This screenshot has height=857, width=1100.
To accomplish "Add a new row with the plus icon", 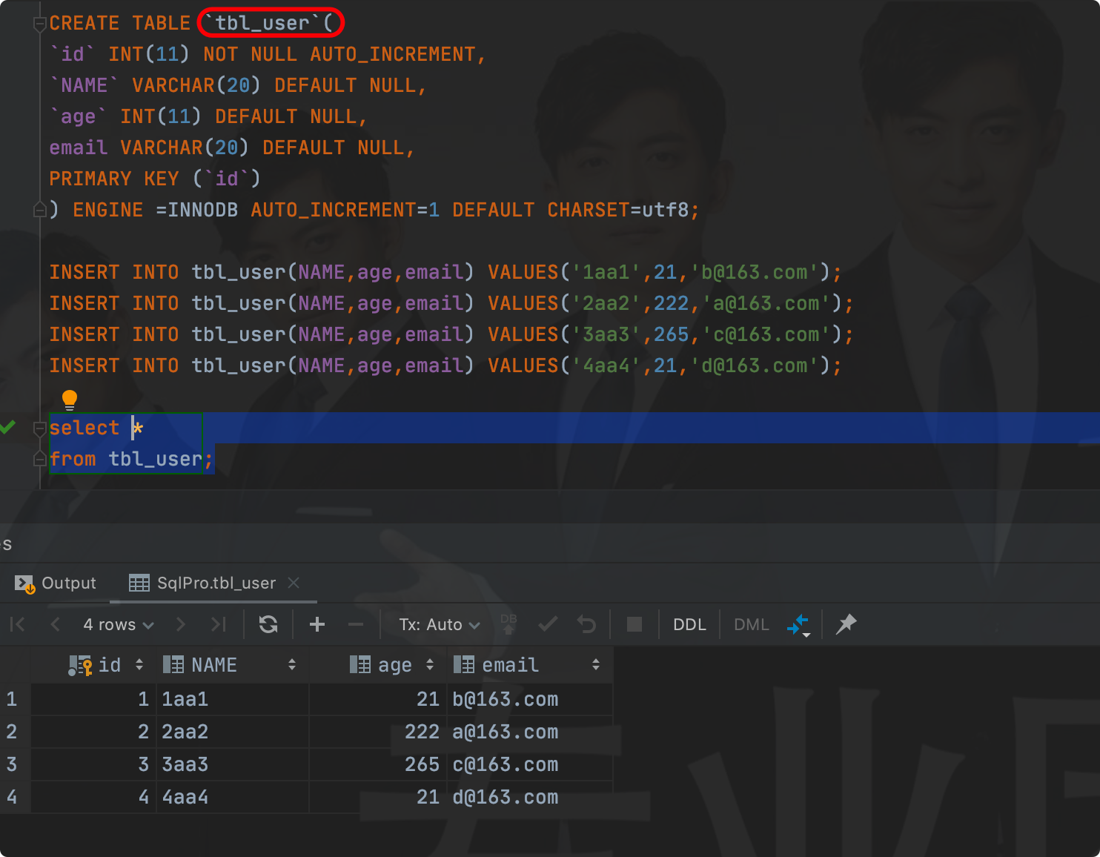I will (317, 624).
